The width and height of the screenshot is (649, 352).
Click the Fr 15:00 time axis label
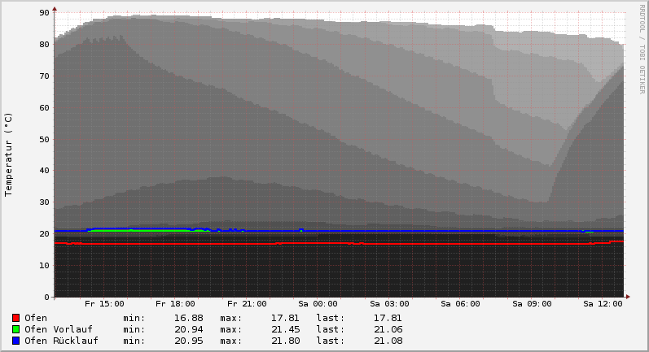(x=104, y=304)
